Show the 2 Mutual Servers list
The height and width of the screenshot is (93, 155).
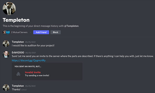(19, 32)
